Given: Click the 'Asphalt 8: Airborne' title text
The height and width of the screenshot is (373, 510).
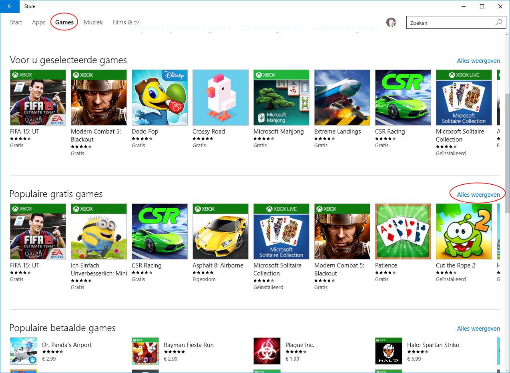Looking at the screenshot, I should point(218,265).
